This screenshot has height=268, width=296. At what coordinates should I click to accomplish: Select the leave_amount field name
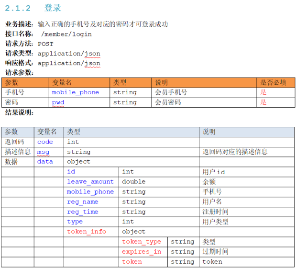pos(90,182)
